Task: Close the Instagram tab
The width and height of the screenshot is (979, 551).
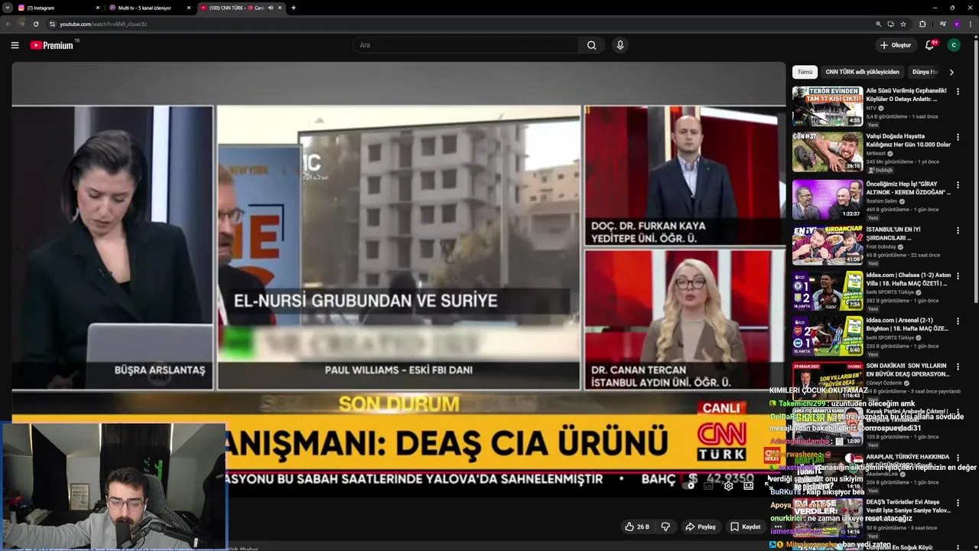Action: 98,8
